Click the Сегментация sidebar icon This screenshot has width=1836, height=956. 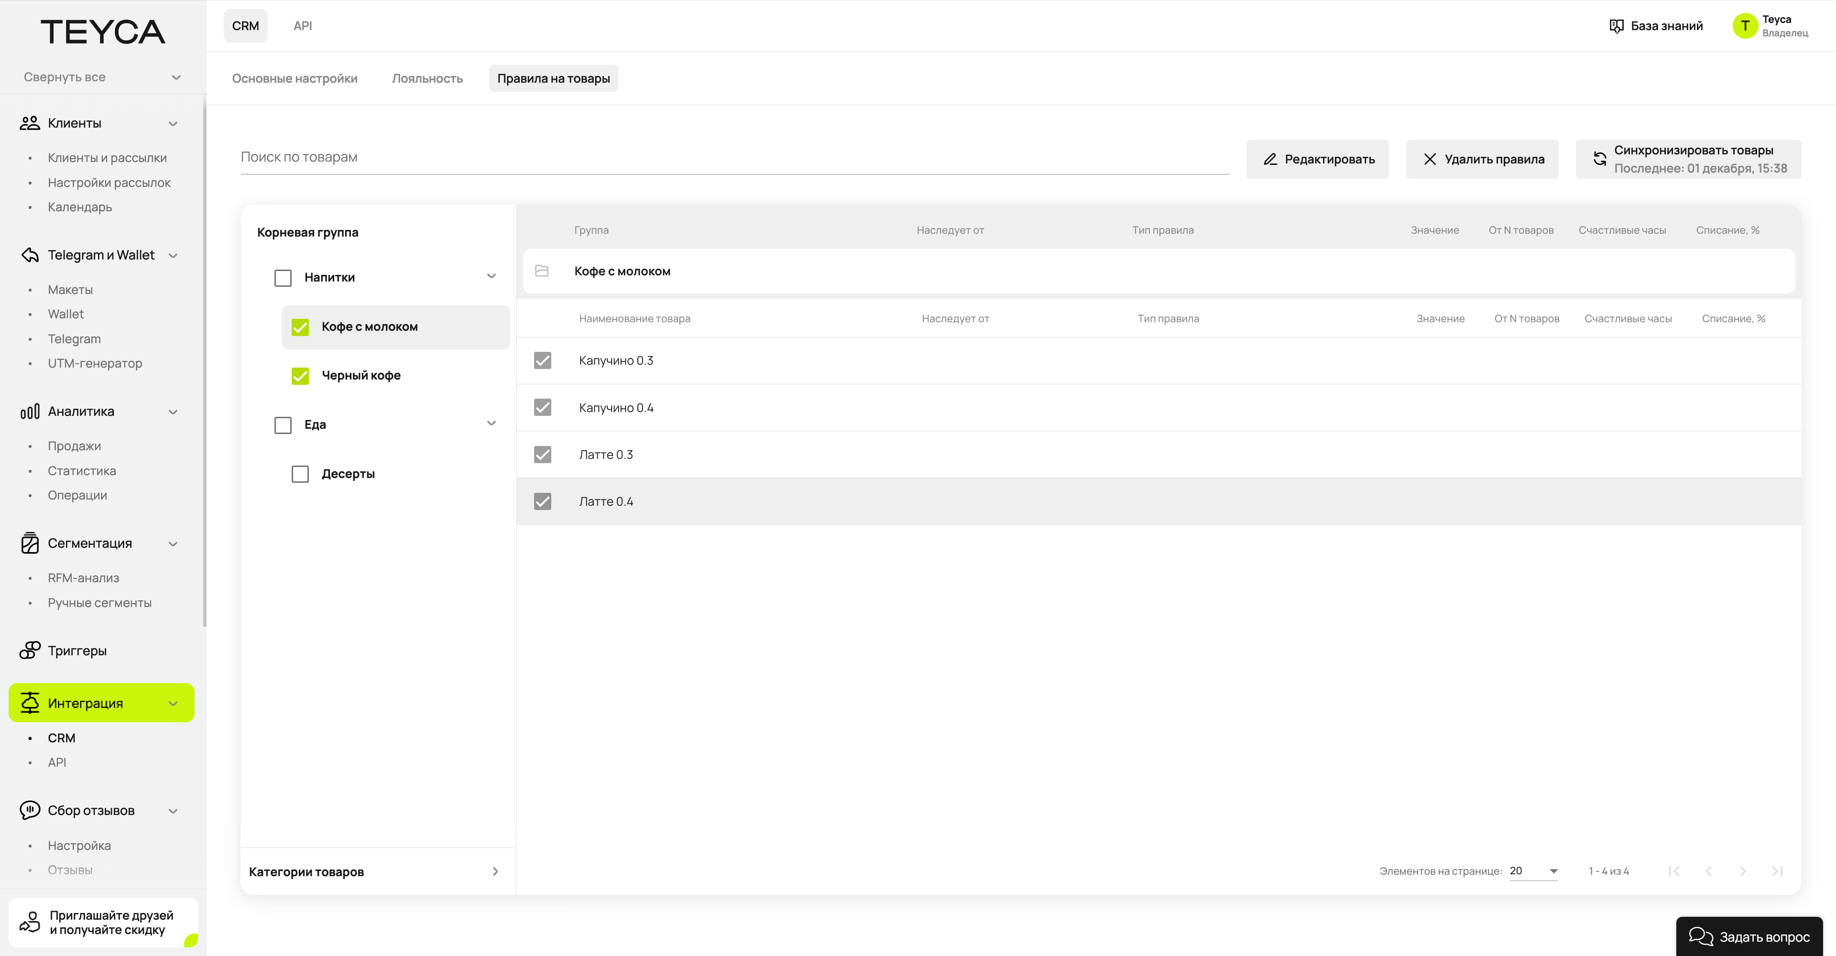pyautogui.click(x=29, y=543)
